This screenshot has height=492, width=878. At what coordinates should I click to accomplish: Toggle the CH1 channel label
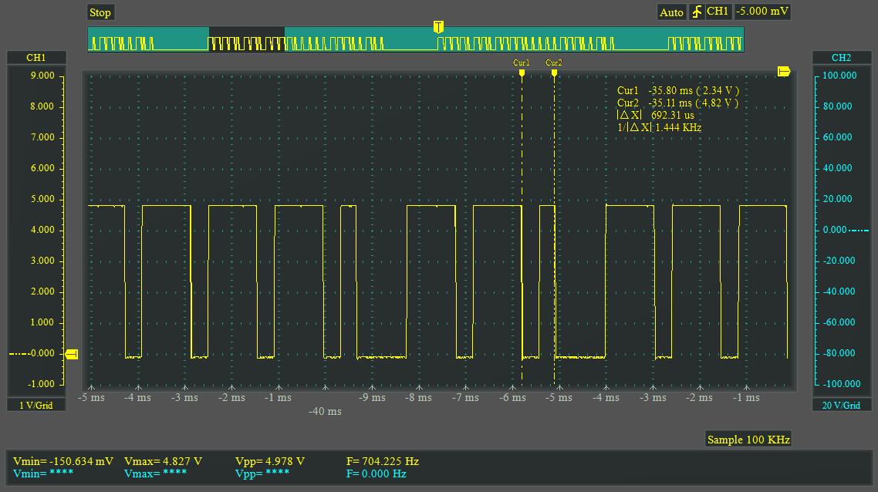click(x=36, y=58)
